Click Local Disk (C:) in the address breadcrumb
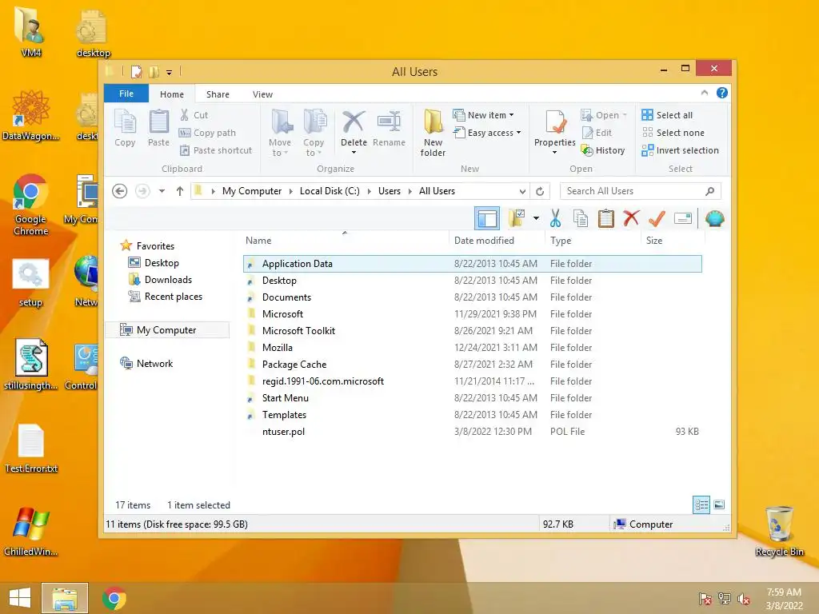 click(x=330, y=191)
